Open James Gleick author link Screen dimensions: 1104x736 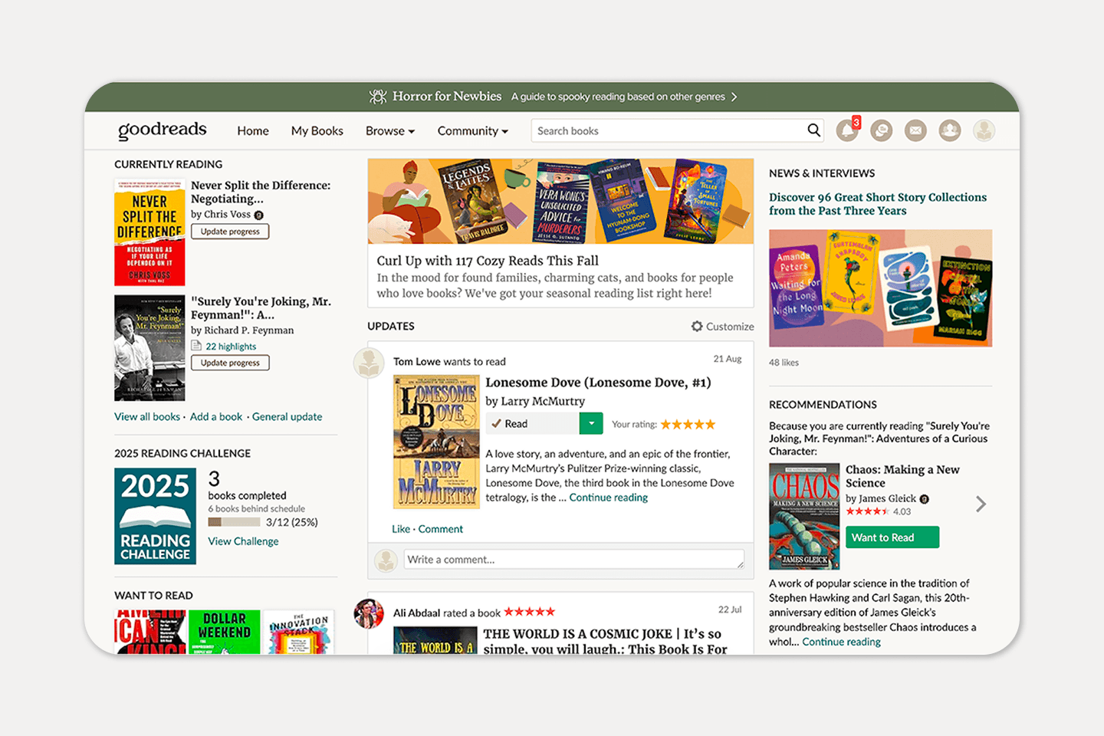point(887,498)
